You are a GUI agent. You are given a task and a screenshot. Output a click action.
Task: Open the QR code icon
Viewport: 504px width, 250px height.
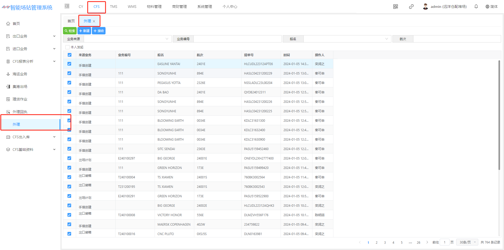pos(395,7)
